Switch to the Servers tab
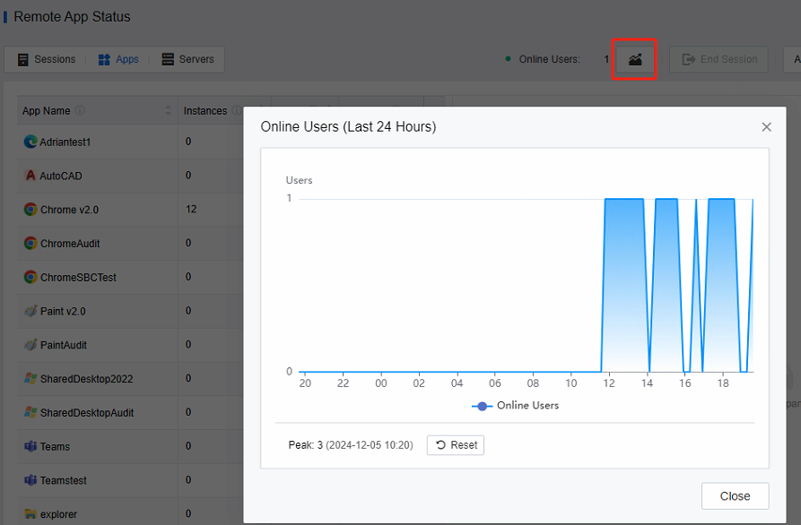The height and width of the screenshot is (525, 801). click(187, 59)
